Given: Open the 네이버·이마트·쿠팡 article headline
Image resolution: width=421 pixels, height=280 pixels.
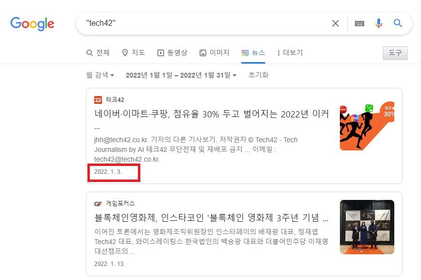Looking at the screenshot, I should tap(211, 115).
